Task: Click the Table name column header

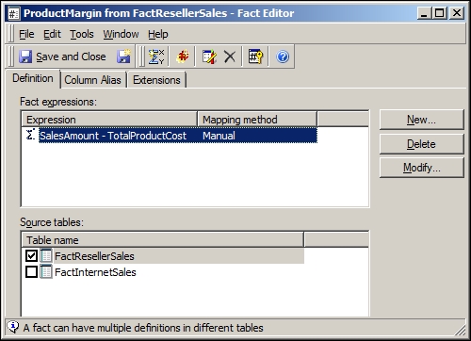Action: 163,240
